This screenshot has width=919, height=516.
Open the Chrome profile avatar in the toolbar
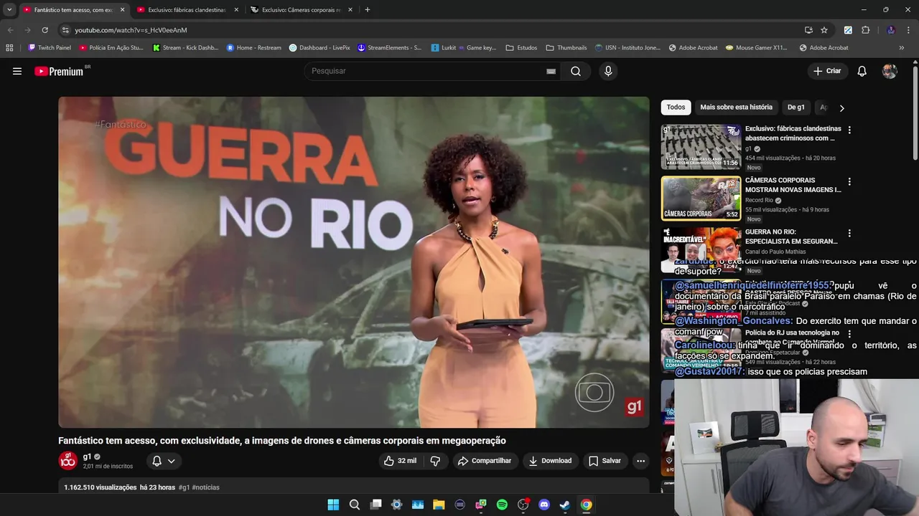[891, 30]
